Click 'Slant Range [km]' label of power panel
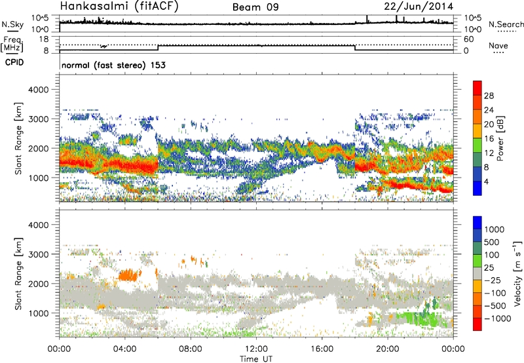This screenshot has width=524, height=363. (18, 138)
